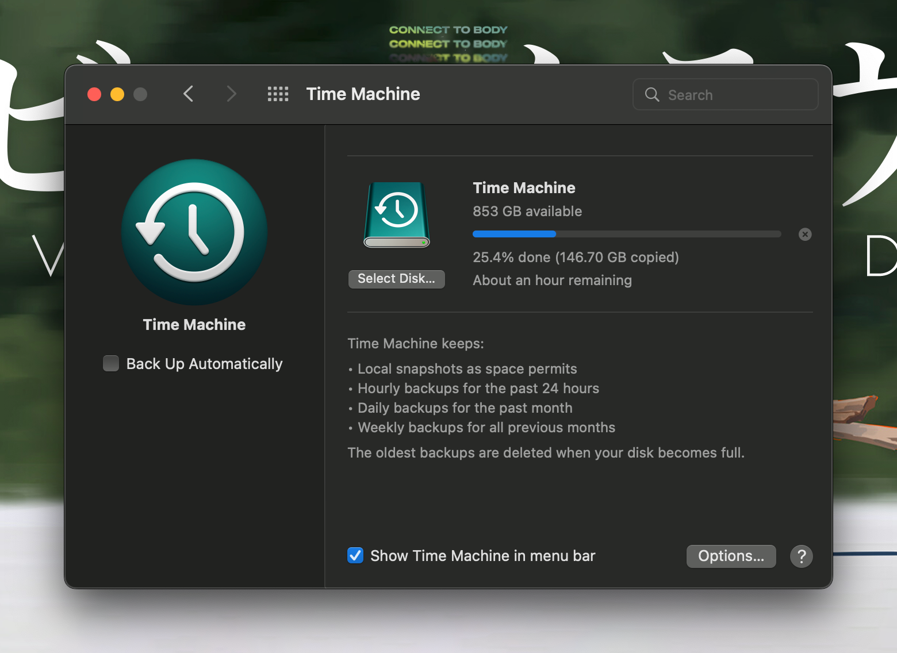The width and height of the screenshot is (897, 653).
Task: Click the teal backup disk icon
Action: click(x=397, y=214)
